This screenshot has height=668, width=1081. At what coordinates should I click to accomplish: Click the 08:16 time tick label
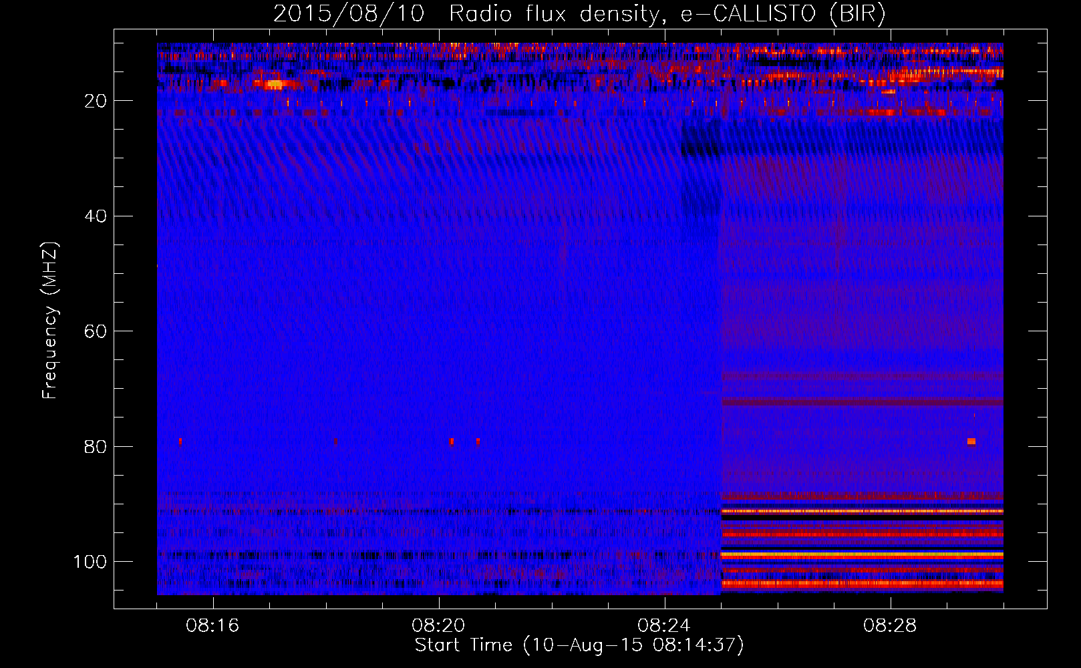pos(212,625)
